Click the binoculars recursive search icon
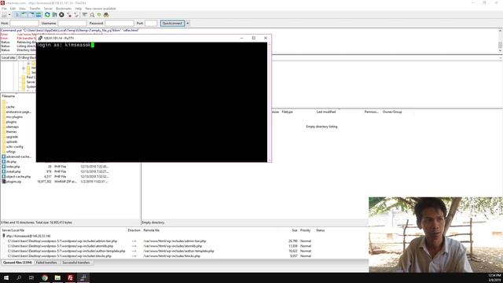This screenshot has width=503, height=283. click(106, 15)
